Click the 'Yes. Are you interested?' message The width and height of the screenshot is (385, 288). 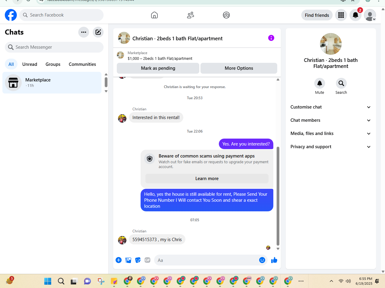(246, 144)
